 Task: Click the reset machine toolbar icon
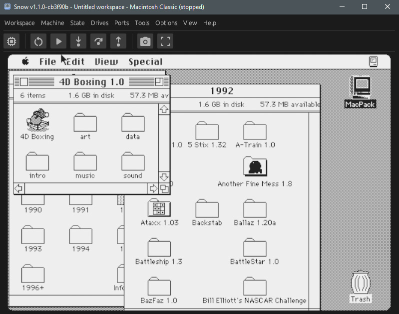[38, 41]
